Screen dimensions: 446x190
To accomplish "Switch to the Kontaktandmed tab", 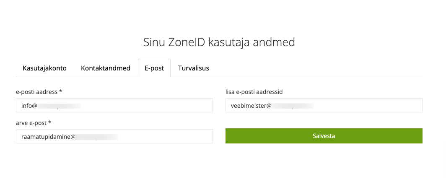I will click(x=106, y=68).
